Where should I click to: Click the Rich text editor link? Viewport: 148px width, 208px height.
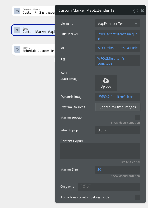coord(130,162)
